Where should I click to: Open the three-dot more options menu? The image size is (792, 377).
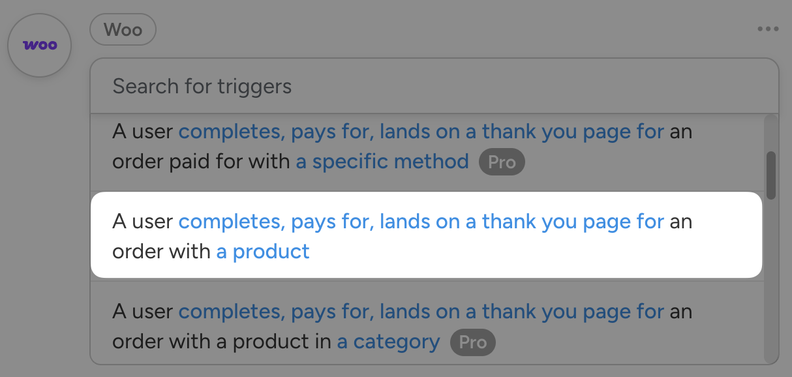pyautogui.click(x=768, y=29)
